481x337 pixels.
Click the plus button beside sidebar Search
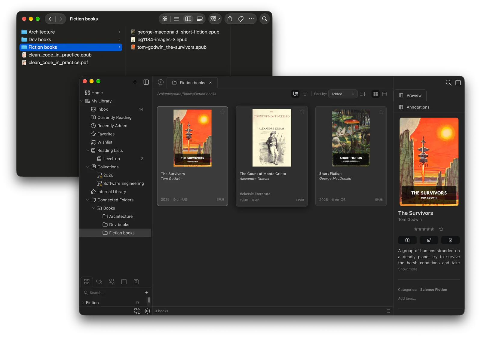[147, 293]
